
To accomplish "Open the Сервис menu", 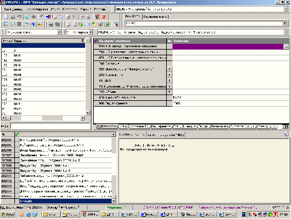I will pyautogui.click(x=86, y=9).
